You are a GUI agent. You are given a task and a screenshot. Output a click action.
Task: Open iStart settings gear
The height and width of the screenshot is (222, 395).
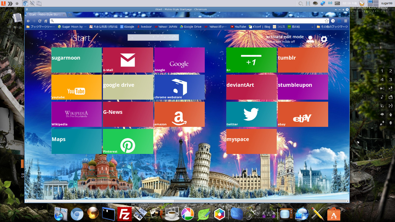pos(324,39)
